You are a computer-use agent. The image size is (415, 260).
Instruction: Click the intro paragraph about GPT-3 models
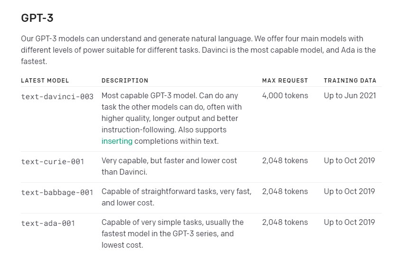click(x=198, y=50)
